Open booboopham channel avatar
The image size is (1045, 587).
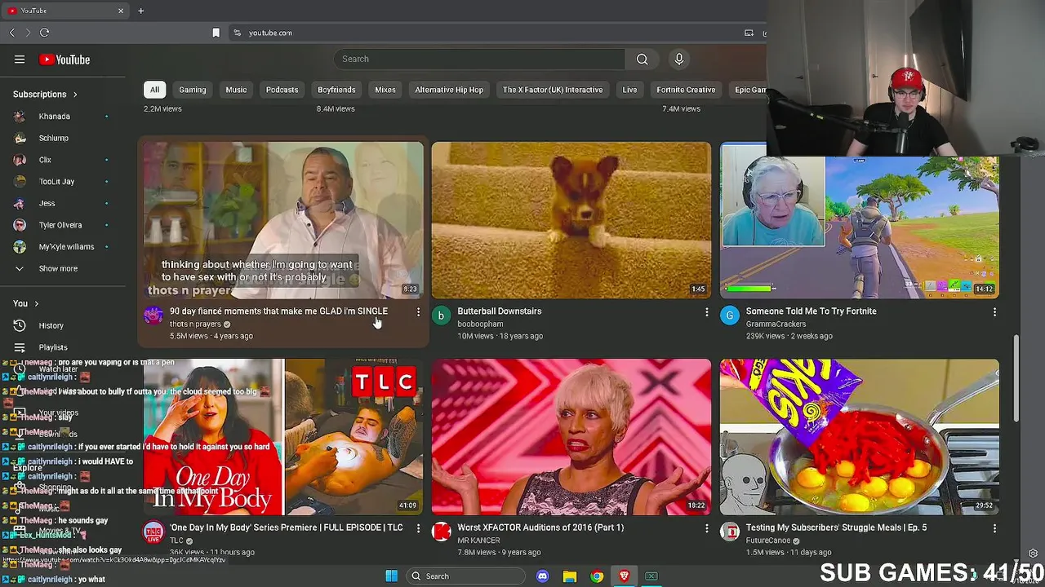(441, 316)
